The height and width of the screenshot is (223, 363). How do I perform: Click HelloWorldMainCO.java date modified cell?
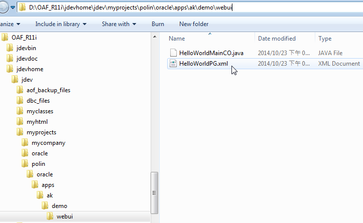point(284,53)
